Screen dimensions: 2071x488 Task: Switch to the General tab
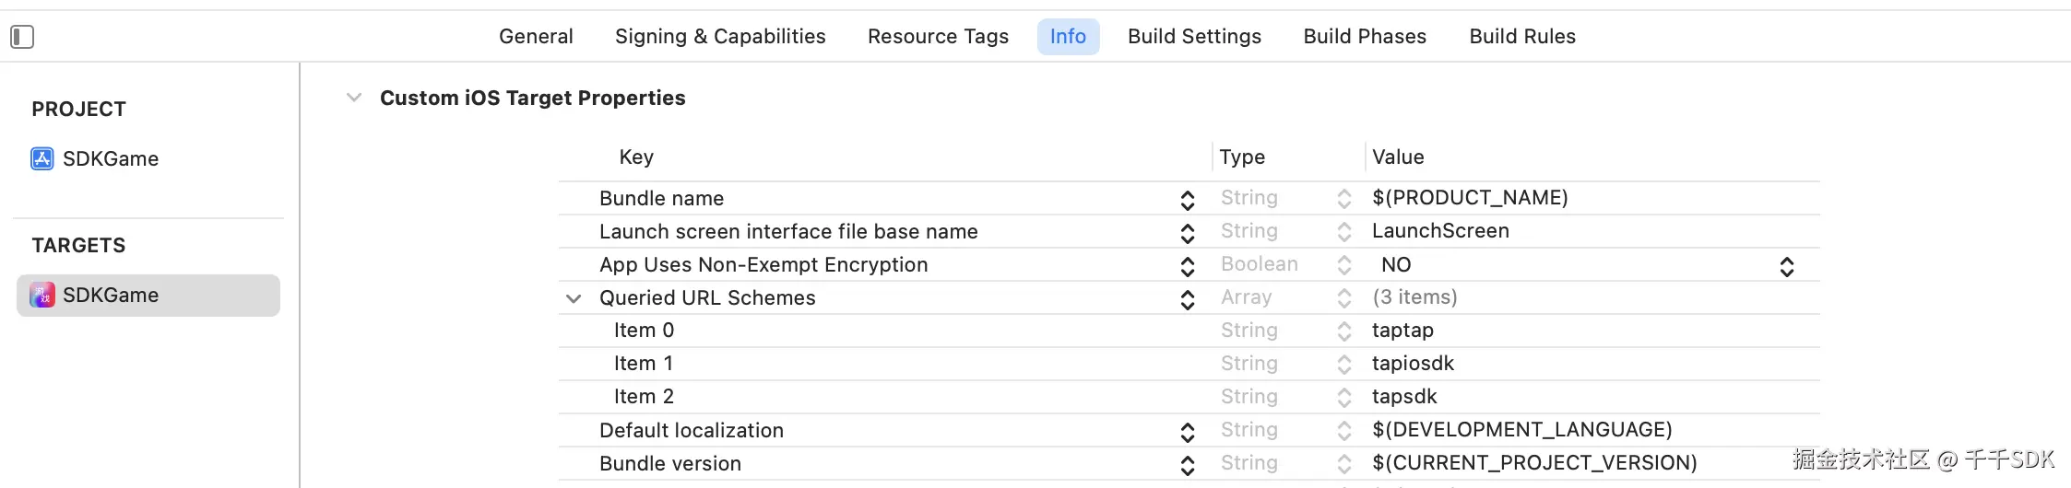coord(536,37)
